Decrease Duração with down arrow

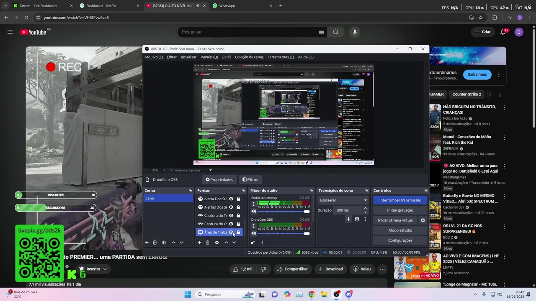[x=365, y=212]
